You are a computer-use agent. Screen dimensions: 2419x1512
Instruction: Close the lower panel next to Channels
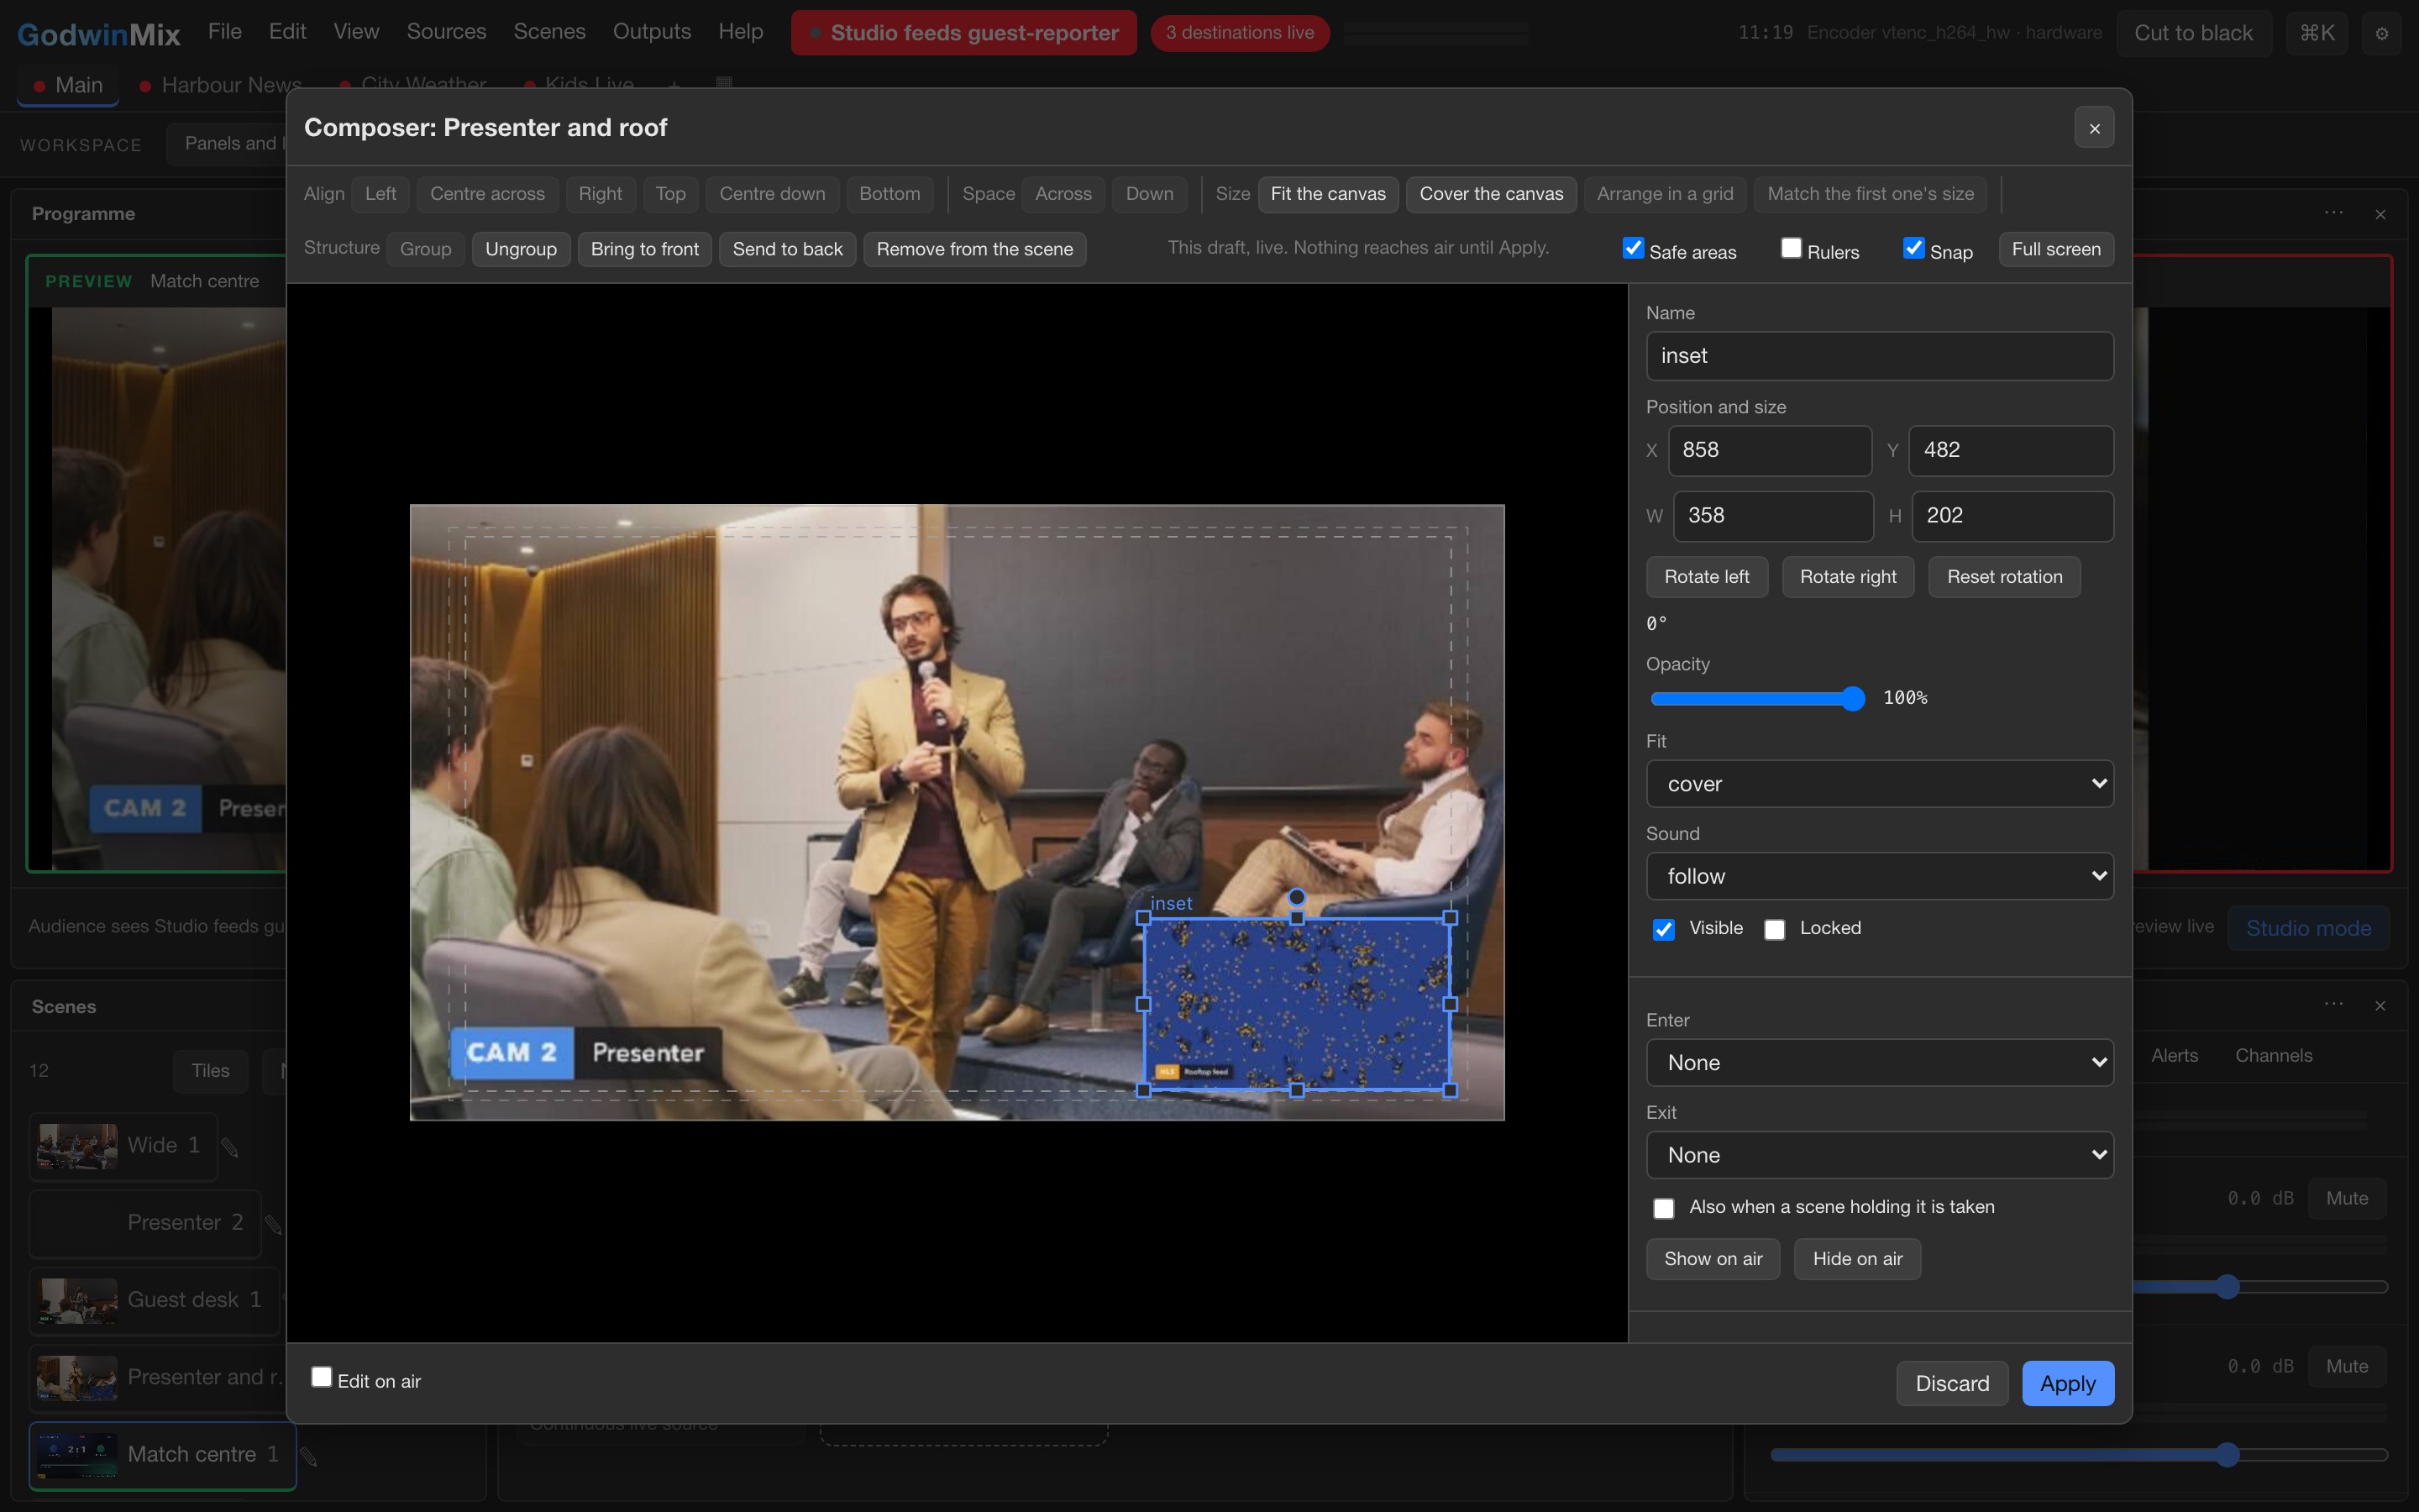tap(2380, 1005)
